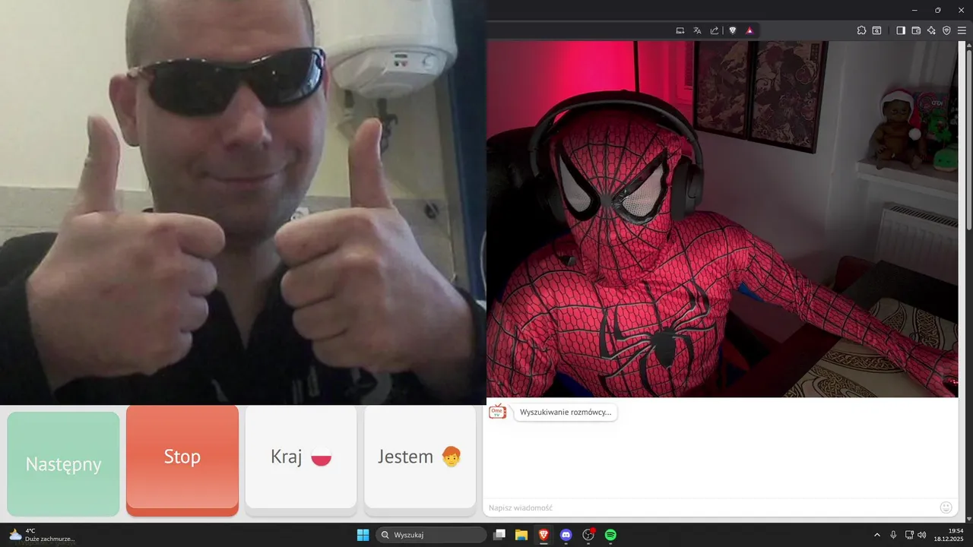Viewport: 973px width, 547px height.
Task: Expand the hidden system tray icons
Action: tap(876, 535)
